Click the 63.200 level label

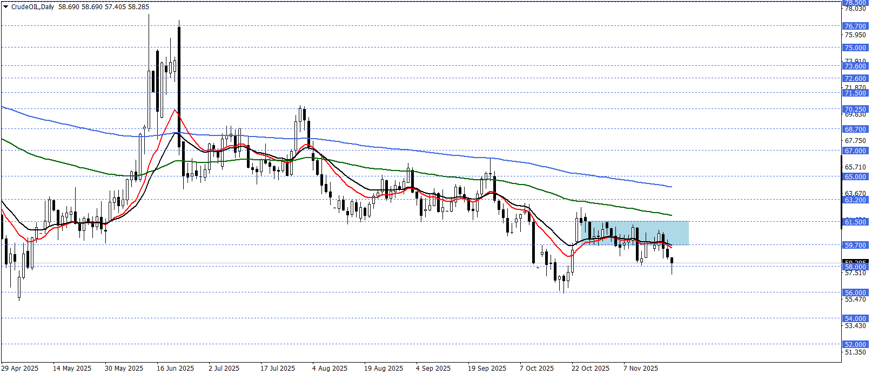click(x=855, y=200)
